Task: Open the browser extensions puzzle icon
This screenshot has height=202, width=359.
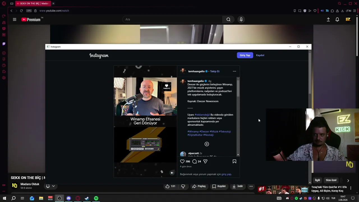Action: [x=332, y=11]
